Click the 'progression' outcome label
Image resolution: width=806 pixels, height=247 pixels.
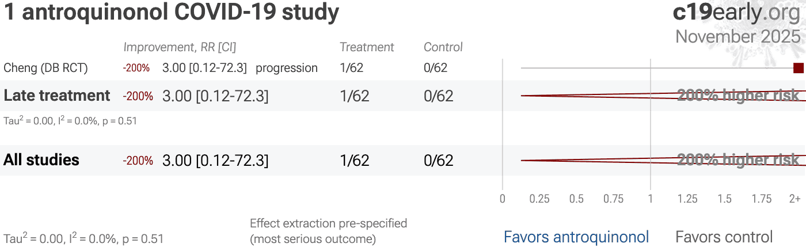click(x=287, y=68)
